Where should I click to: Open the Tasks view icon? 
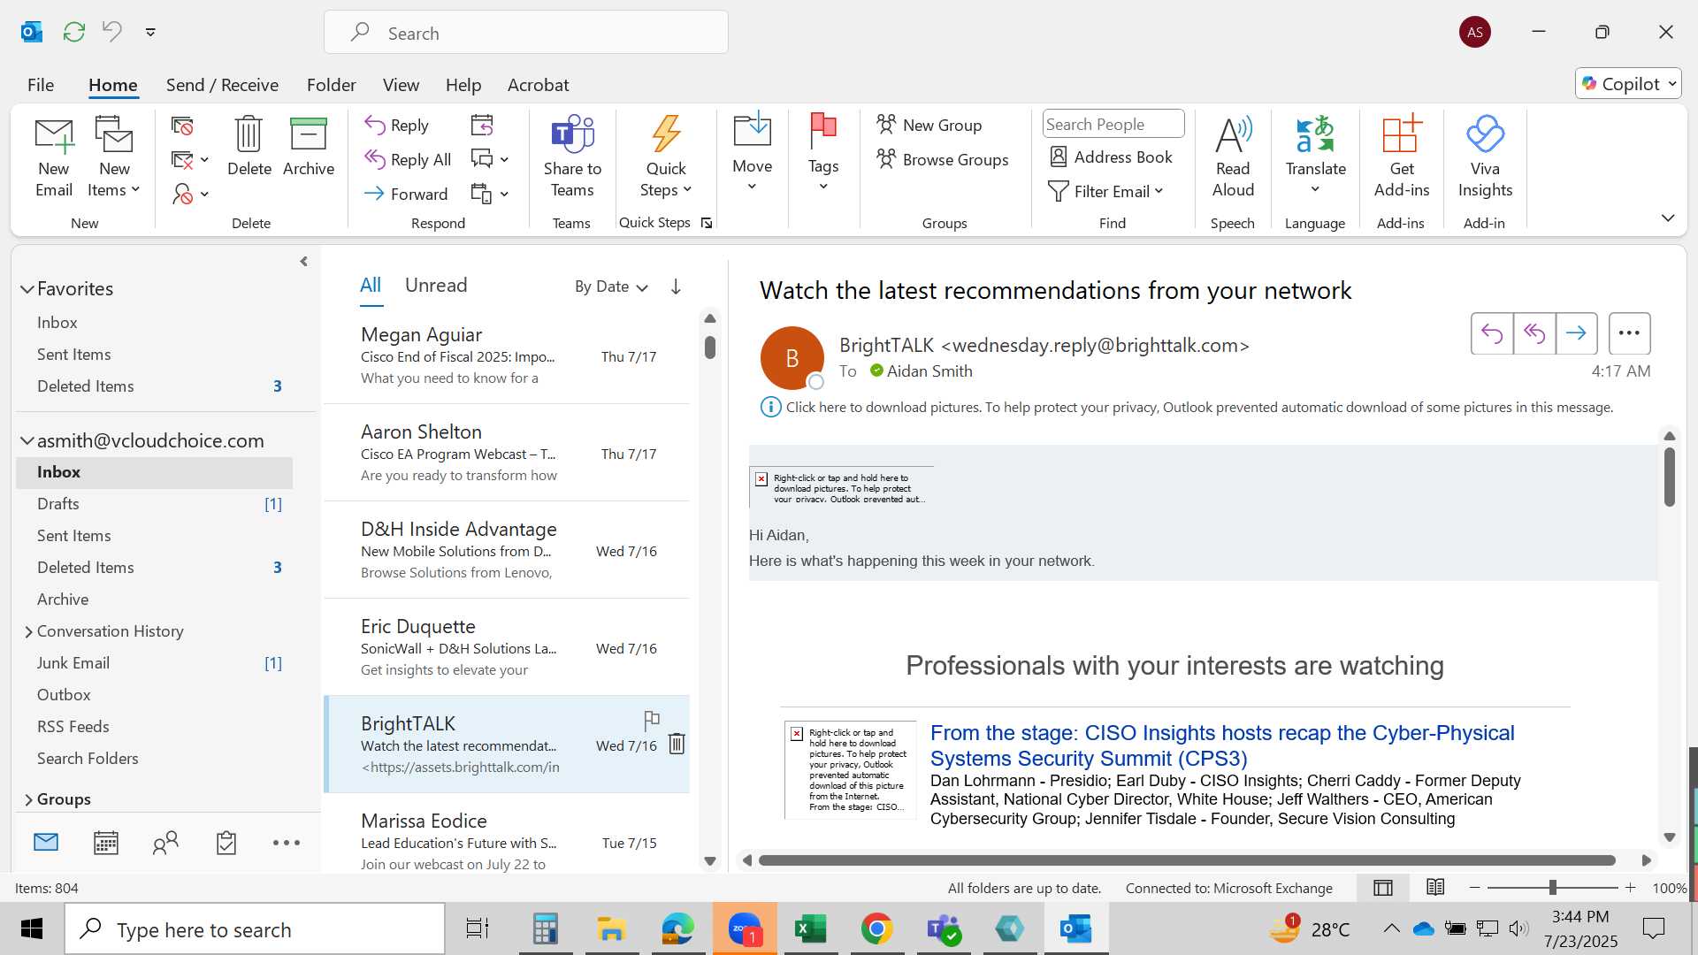(226, 843)
